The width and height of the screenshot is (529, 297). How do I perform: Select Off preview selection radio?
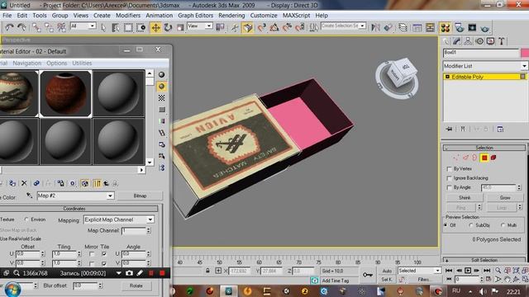[446, 225]
